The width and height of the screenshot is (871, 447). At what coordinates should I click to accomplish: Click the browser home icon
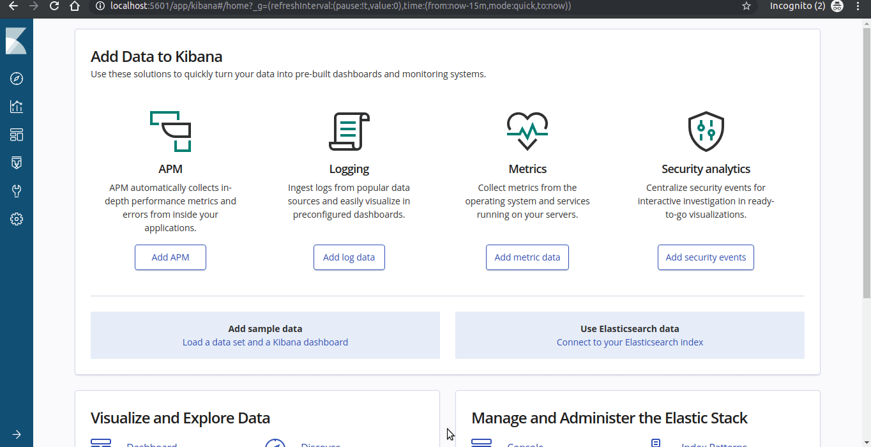[75, 6]
